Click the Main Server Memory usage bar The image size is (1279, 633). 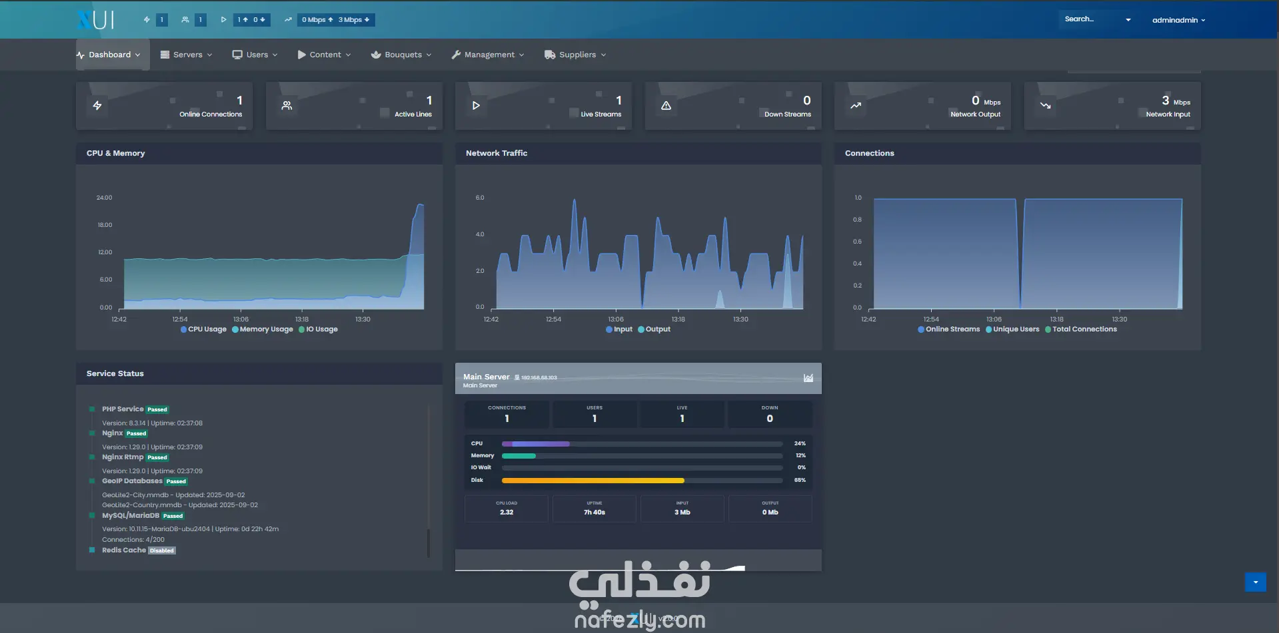[x=642, y=456]
